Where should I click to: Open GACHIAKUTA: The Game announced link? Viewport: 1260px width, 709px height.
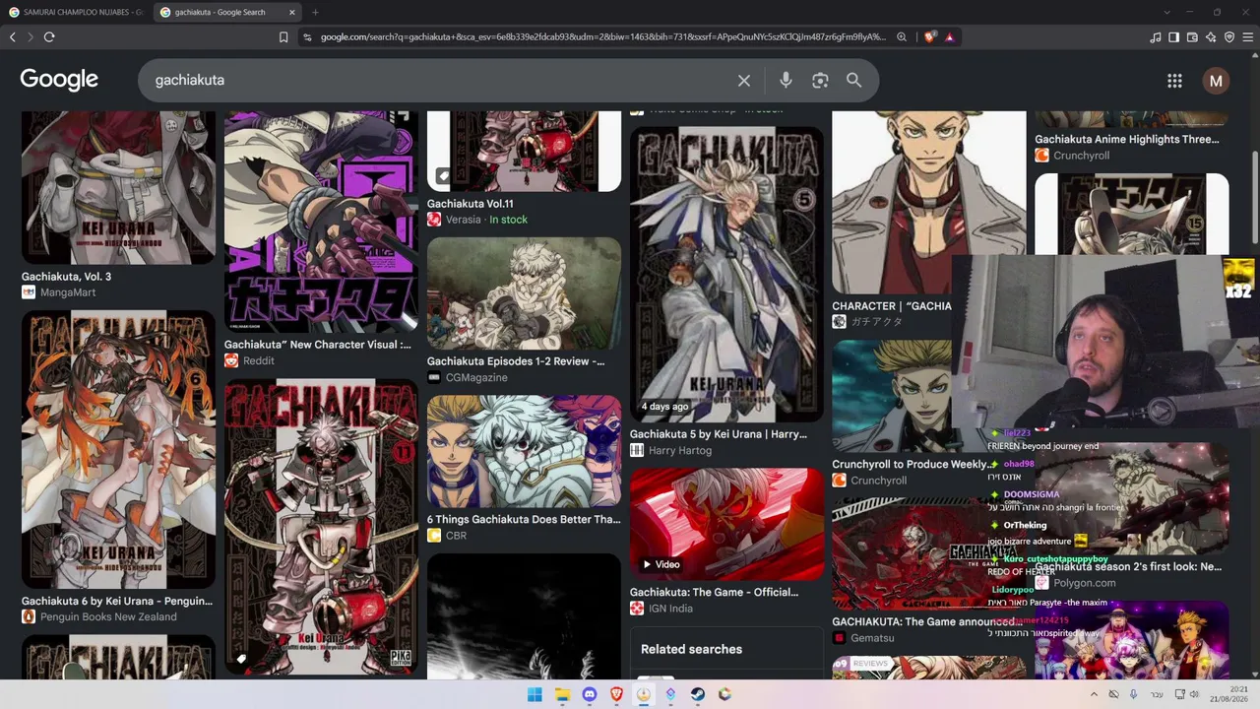924,621
